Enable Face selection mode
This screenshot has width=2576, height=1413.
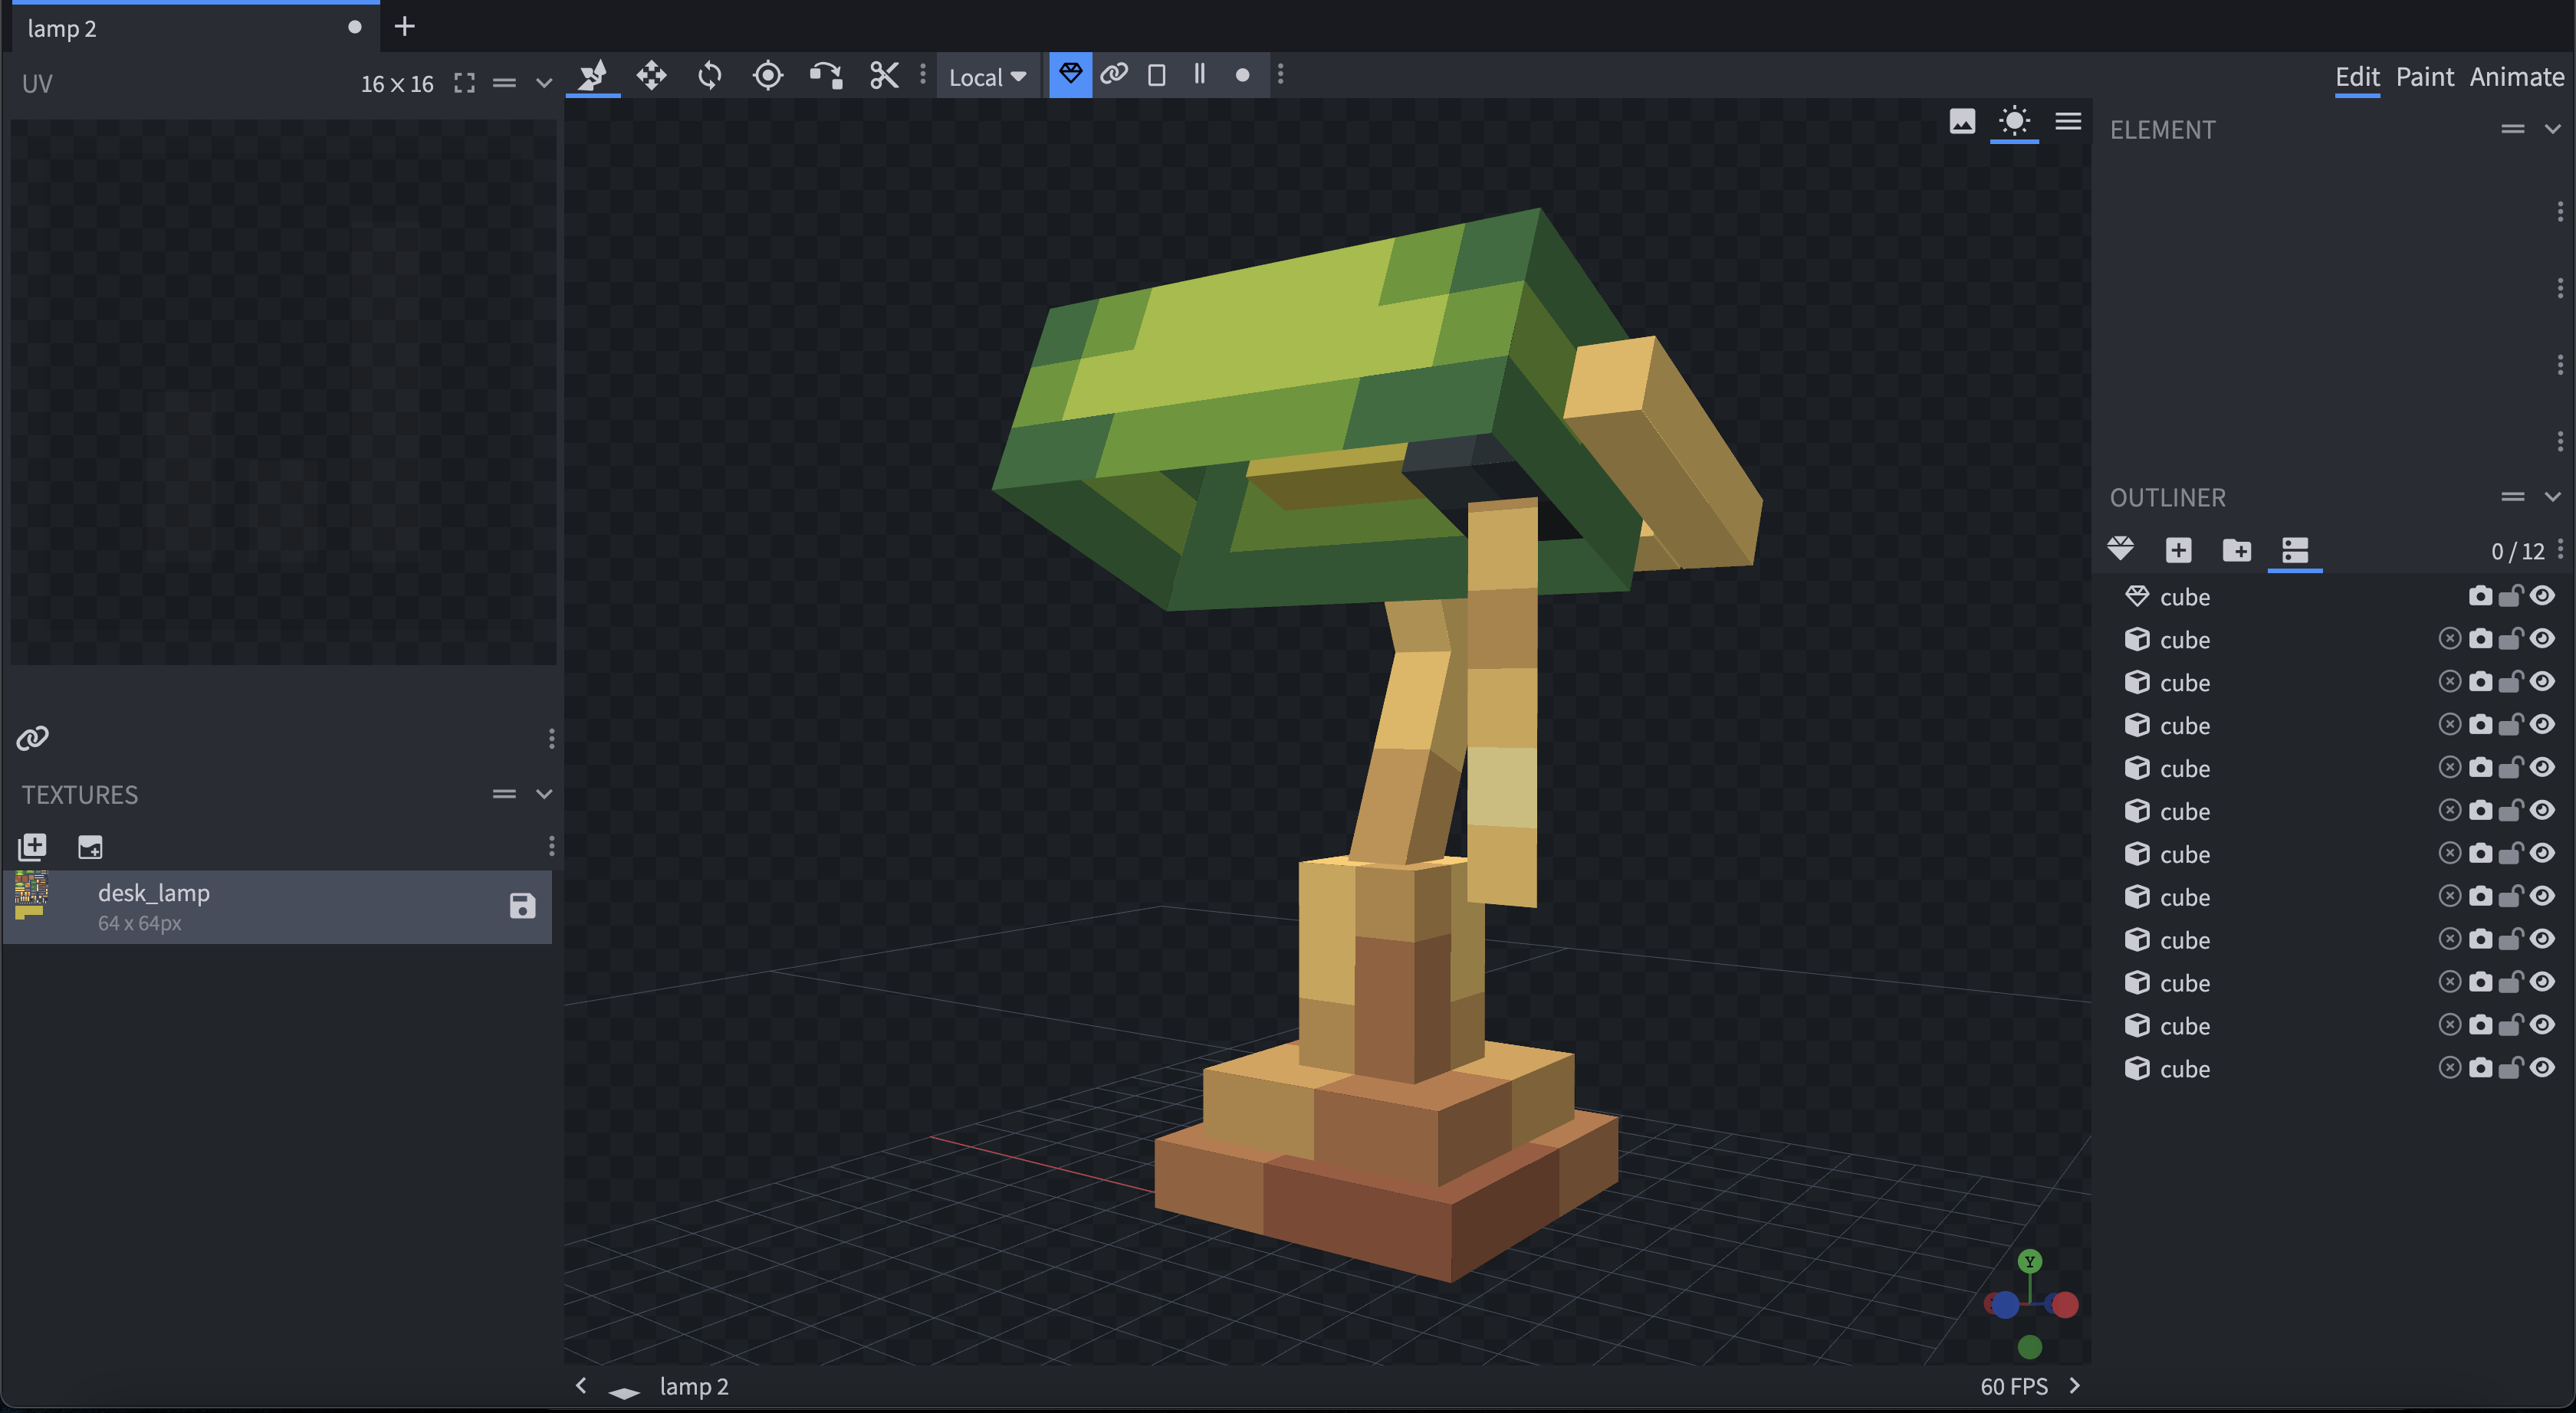click(1157, 75)
